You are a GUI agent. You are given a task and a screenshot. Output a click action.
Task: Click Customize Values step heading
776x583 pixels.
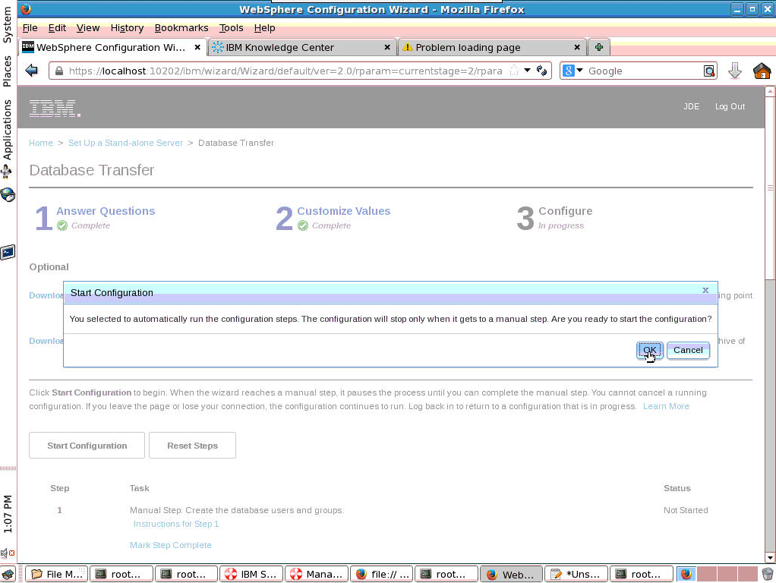point(343,211)
